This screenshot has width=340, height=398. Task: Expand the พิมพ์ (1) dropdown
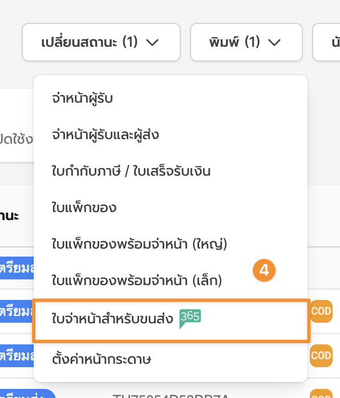tap(246, 42)
